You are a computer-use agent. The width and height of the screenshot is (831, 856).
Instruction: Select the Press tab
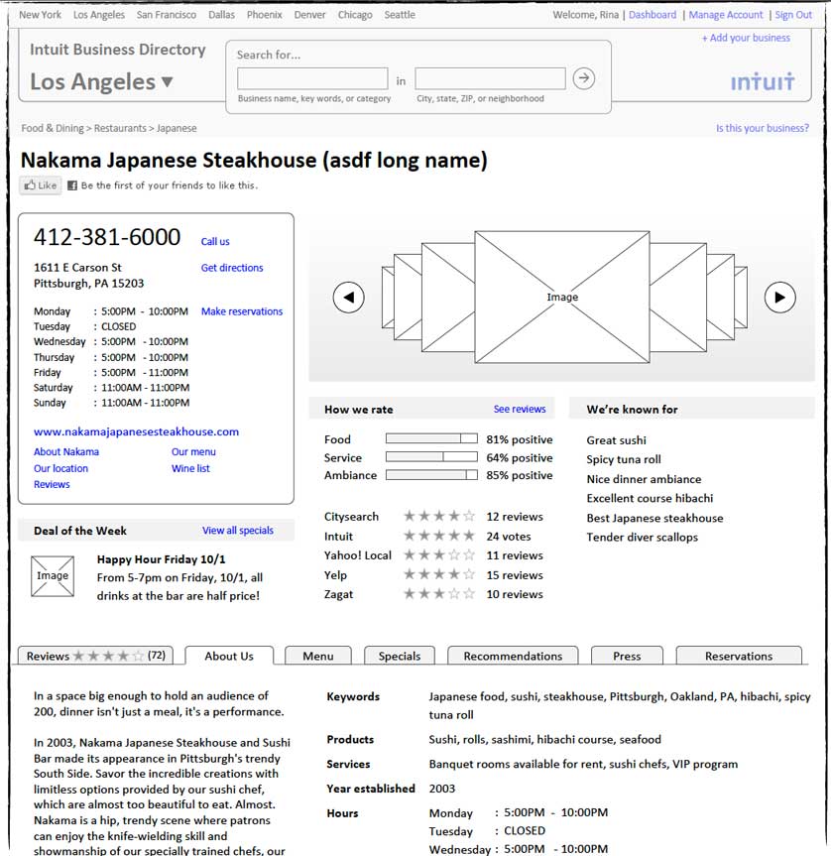[x=627, y=656]
